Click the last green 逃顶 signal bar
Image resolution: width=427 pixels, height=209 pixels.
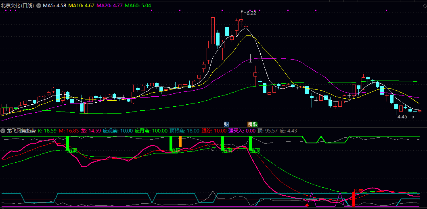[250, 143]
